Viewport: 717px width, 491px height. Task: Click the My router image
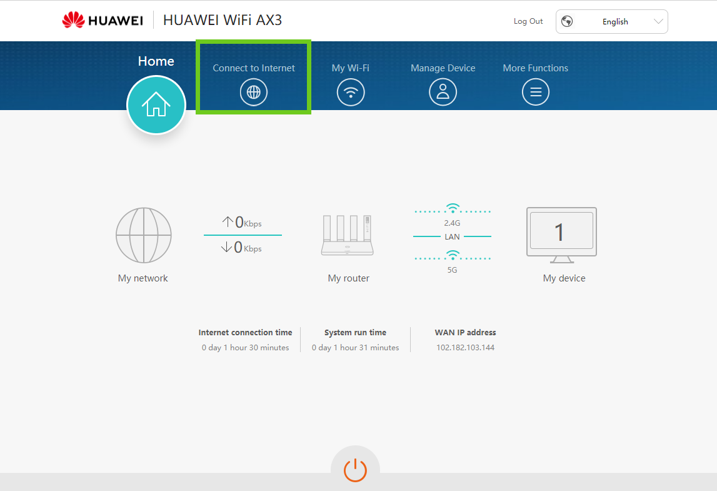click(x=348, y=235)
